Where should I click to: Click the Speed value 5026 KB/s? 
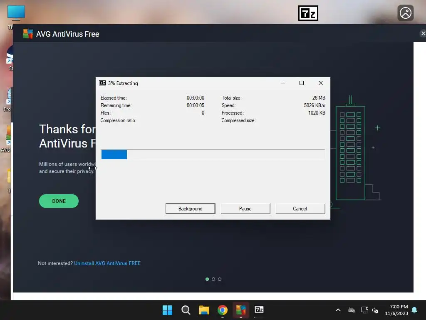pyautogui.click(x=315, y=105)
